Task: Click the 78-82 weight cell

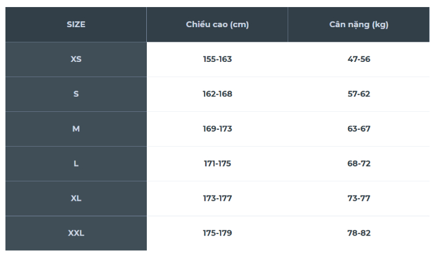Action: tap(359, 233)
